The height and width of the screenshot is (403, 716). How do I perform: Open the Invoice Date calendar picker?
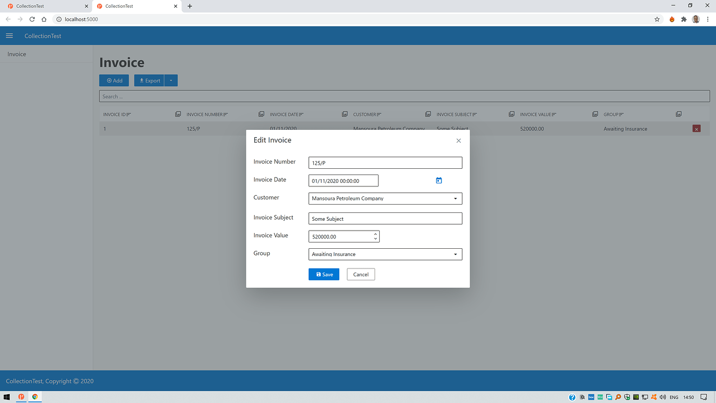[438, 180]
